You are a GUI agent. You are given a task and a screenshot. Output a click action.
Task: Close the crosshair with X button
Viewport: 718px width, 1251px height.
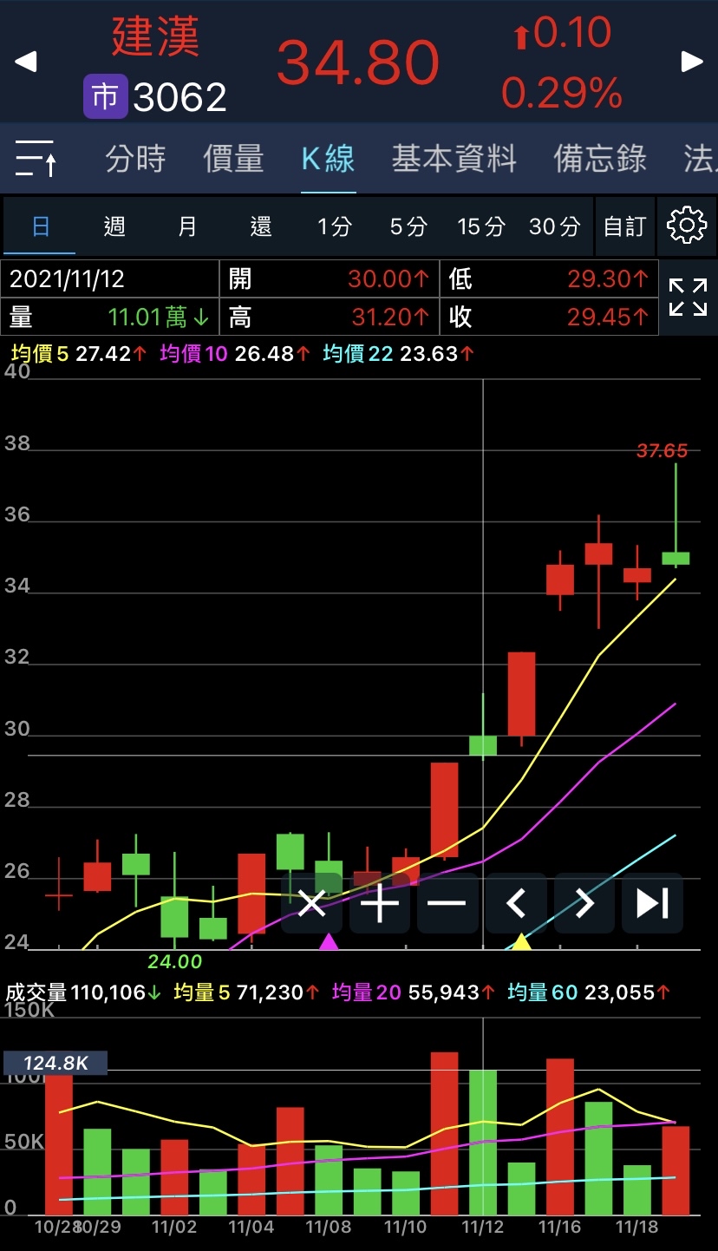311,903
